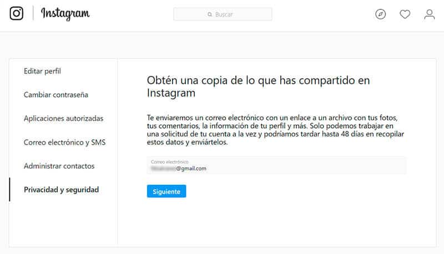Open Privacidad y seguridad tab
The image size is (444, 254).
tap(61, 190)
